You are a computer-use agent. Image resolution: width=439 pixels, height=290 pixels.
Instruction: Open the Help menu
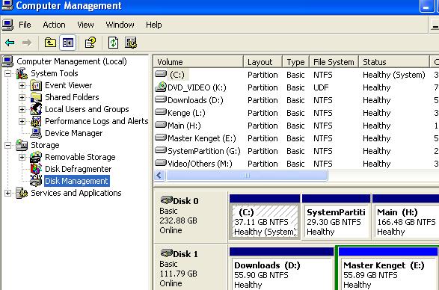coord(154,25)
